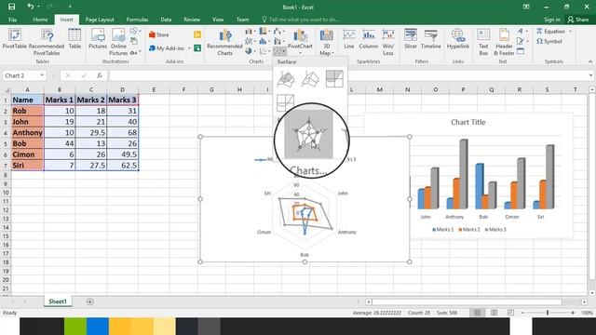
Task: Choose the Wireframe Contour chart
Action: click(286, 102)
